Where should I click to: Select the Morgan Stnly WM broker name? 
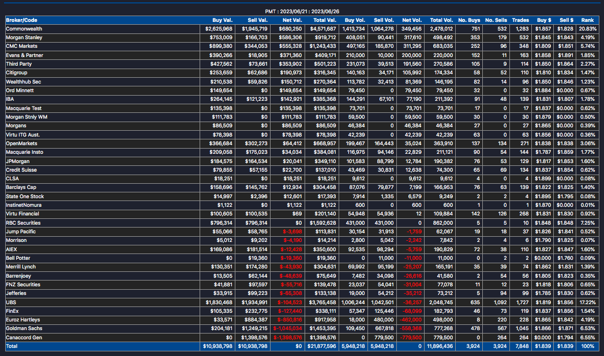click(27, 117)
